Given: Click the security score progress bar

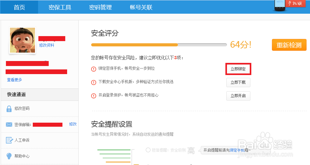Looking at the screenshot, I should (159, 45).
